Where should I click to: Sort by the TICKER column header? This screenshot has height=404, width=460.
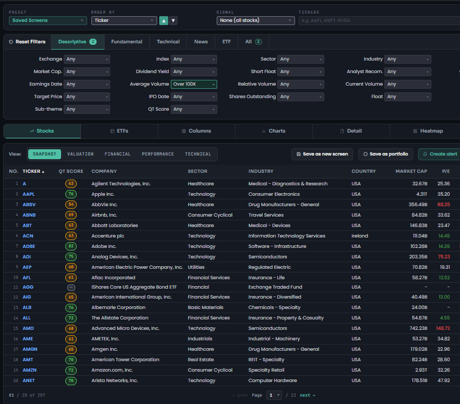(x=33, y=172)
